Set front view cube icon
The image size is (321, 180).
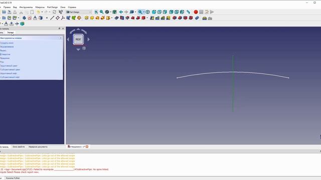pyautogui.click(x=154, y=12)
